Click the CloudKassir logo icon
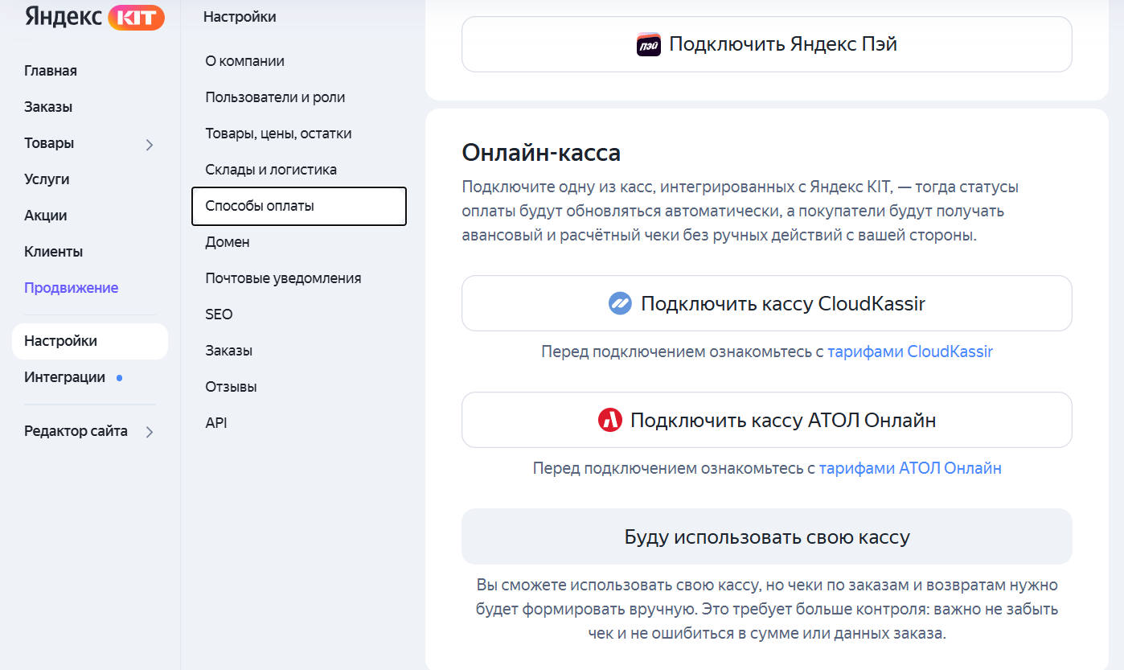Viewport: 1124px width, 670px height. tap(621, 303)
